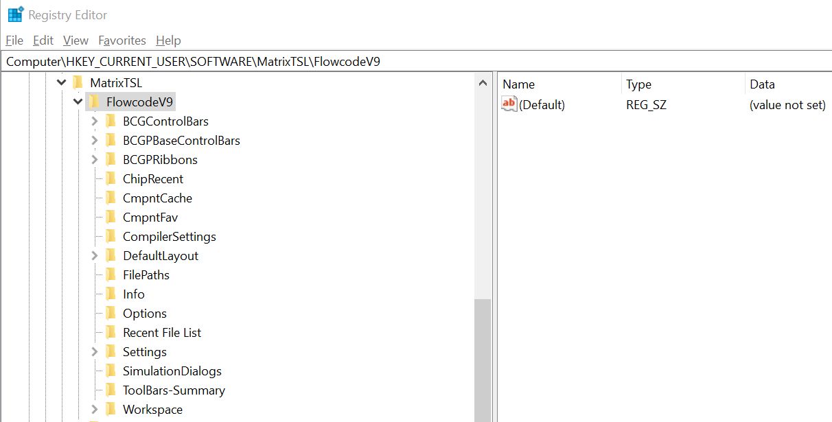Expand the BCGPBaseControlBars key

point(95,141)
